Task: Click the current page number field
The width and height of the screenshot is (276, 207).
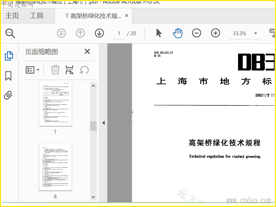Action: (x=119, y=33)
